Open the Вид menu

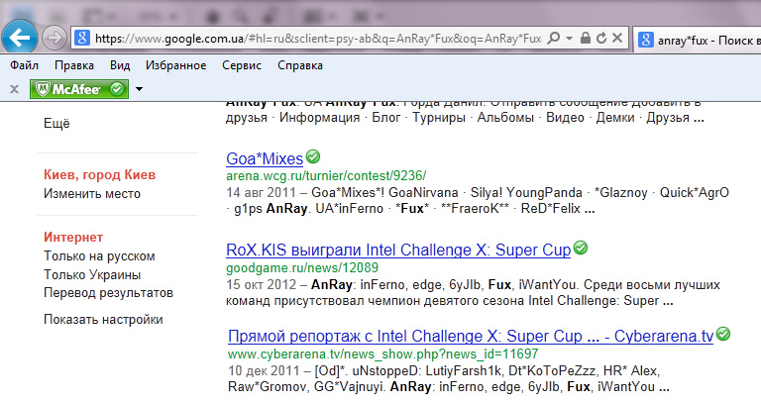click(120, 65)
